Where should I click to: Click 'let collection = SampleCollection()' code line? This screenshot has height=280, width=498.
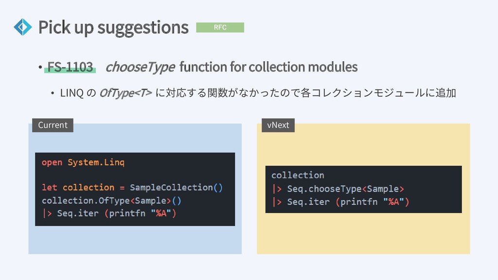coord(132,187)
